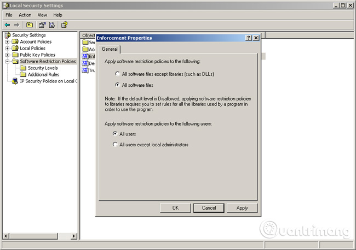This screenshot has height=250, width=356.
Task: Click the 'Ad' folder icon in list pane
Action: point(85,49)
